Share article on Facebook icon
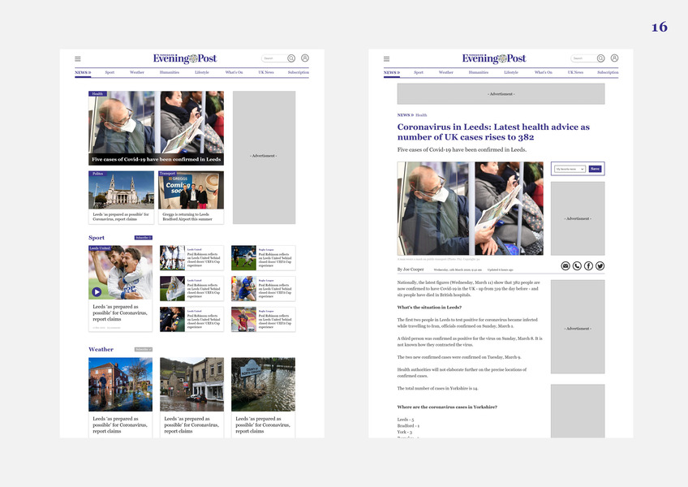Viewport: 688px width, 487px height. [588, 266]
